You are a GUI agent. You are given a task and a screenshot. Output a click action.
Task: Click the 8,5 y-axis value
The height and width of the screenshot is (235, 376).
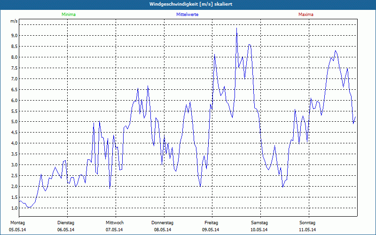click(x=15, y=46)
